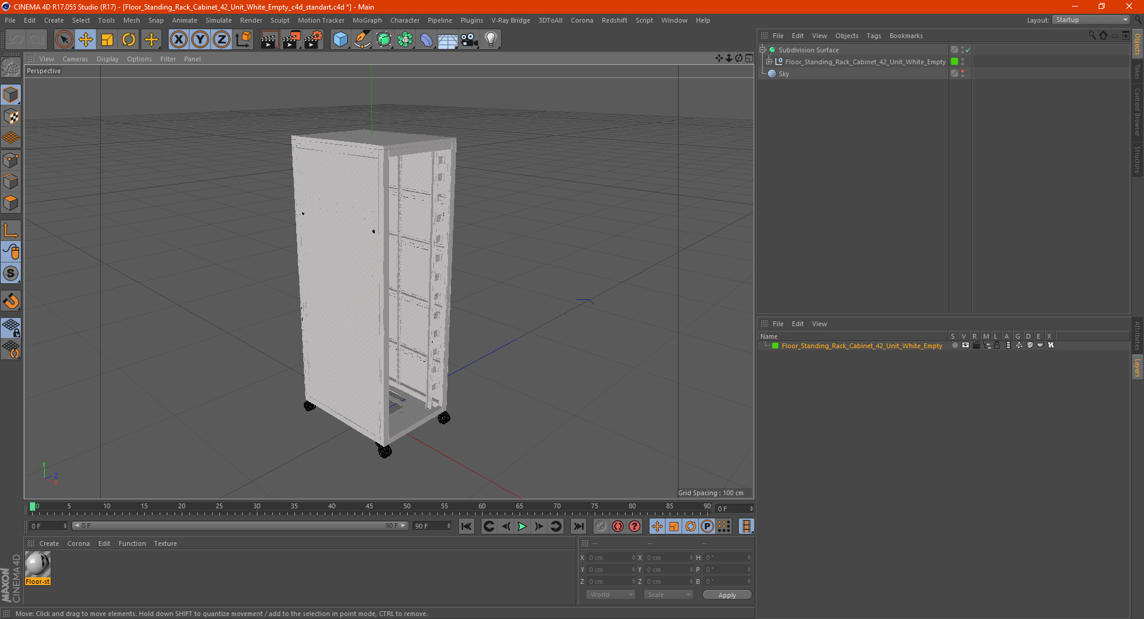Open the Array modeling objects
The image size is (1144, 619).
(x=405, y=40)
